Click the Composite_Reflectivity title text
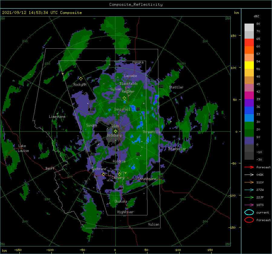 coord(136,5)
